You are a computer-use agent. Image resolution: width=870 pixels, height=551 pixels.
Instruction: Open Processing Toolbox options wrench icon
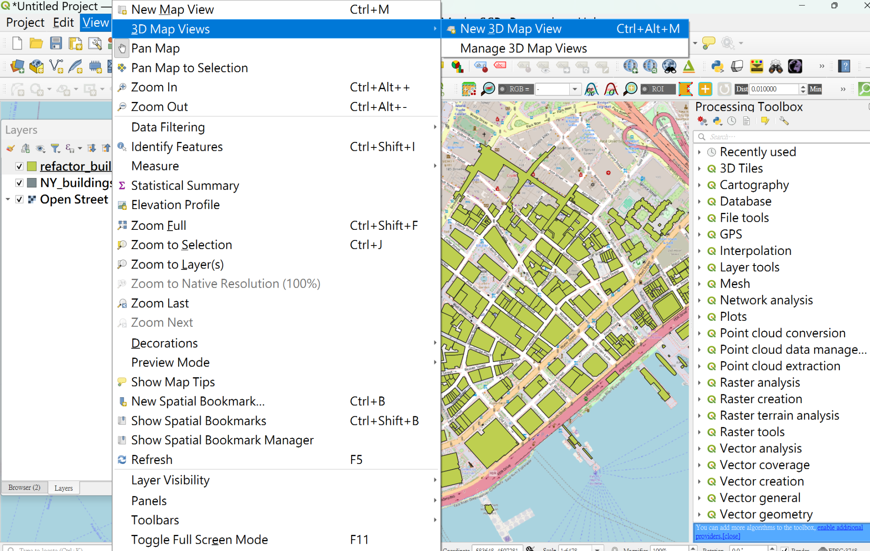pyautogui.click(x=784, y=121)
